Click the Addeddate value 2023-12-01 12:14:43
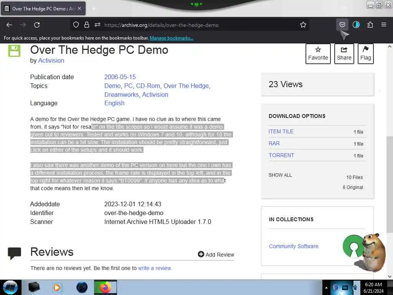This screenshot has height=295, width=393. [132, 204]
